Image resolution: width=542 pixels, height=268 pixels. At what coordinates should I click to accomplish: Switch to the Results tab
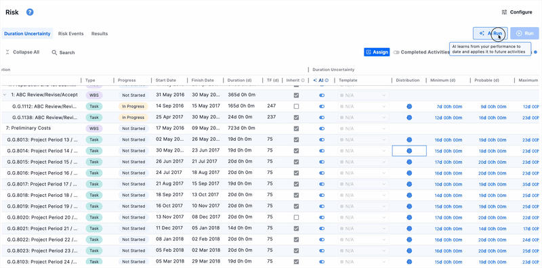[100, 34]
